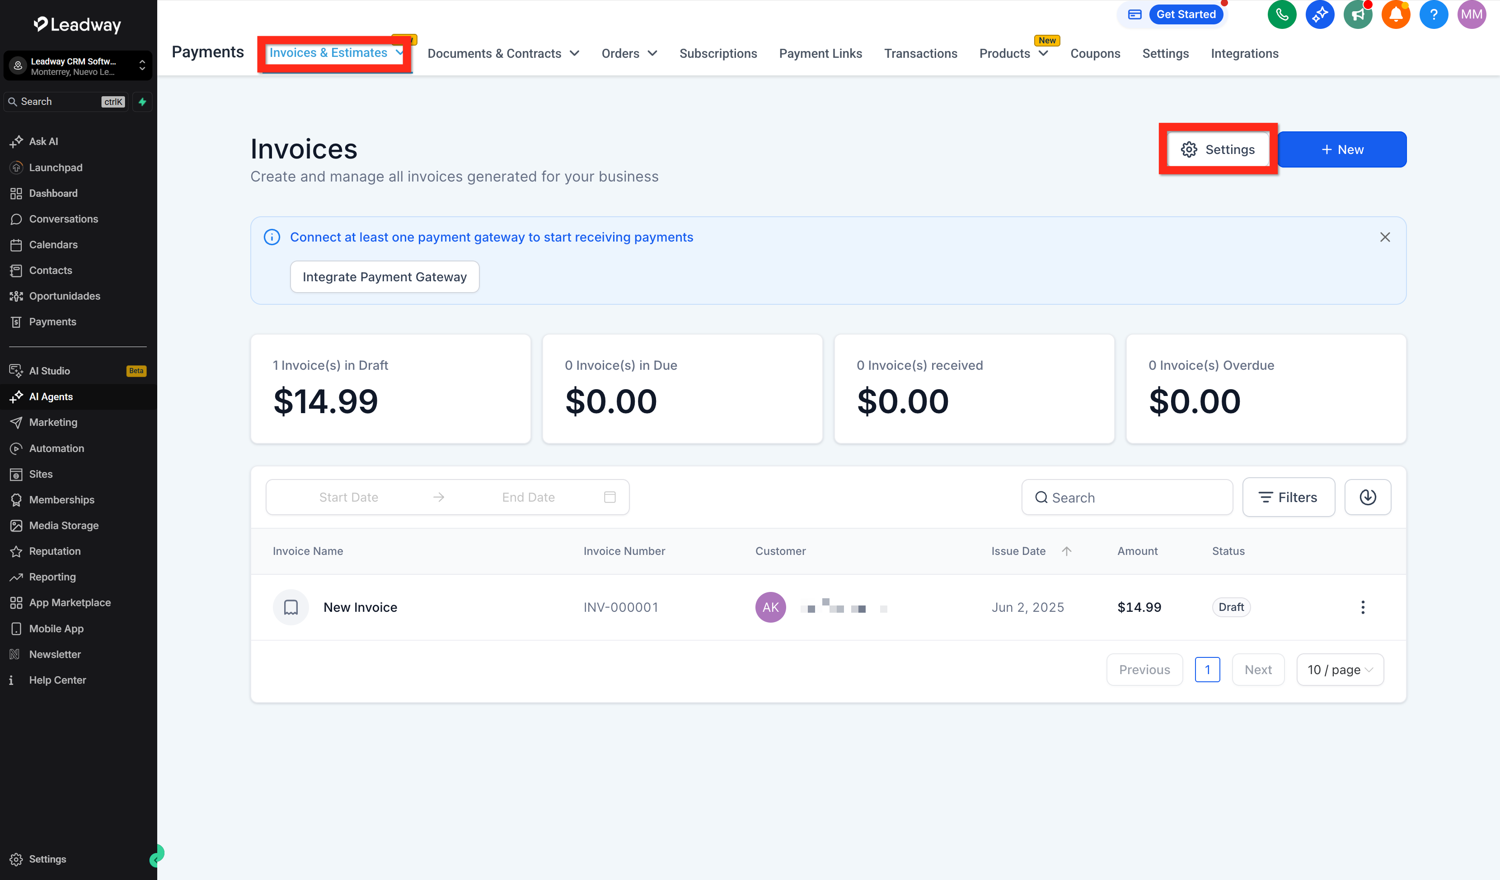
Task: Click the blue AI sparkle icon in header
Action: (x=1320, y=14)
